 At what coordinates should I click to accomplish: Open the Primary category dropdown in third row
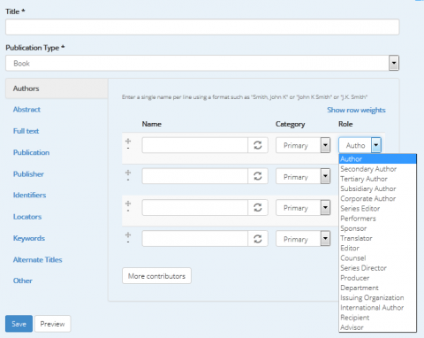[x=303, y=208]
